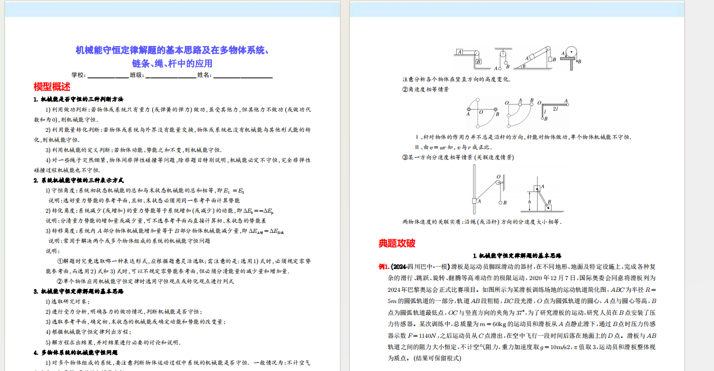Select the red heading 模型概述
The width and height of the screenshot is (714, 371).
pos(52,86)
